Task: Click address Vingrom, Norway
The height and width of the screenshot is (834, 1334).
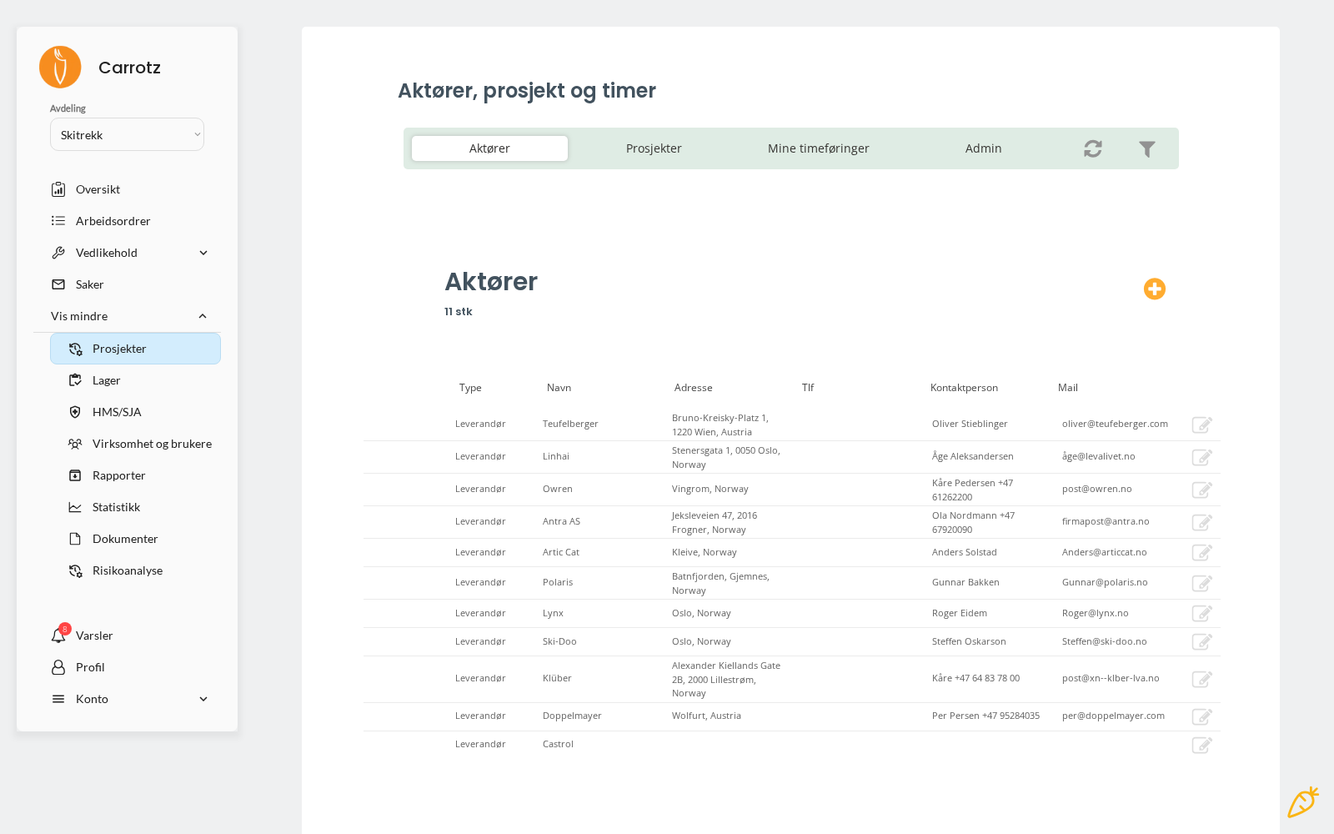Action: tap(710, 489)
